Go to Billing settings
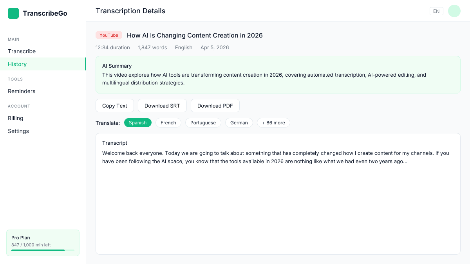 click(15, 118)
